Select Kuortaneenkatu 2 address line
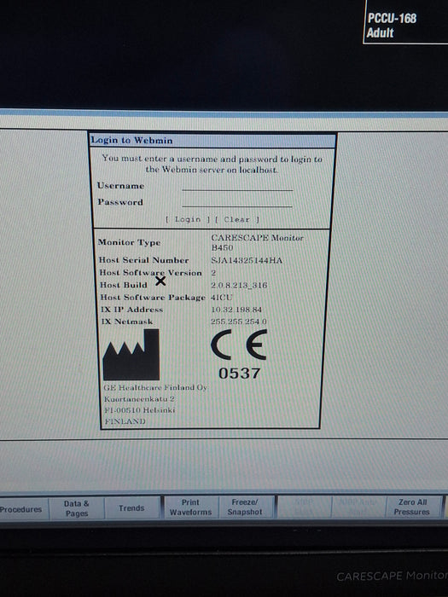 (139, 399)
